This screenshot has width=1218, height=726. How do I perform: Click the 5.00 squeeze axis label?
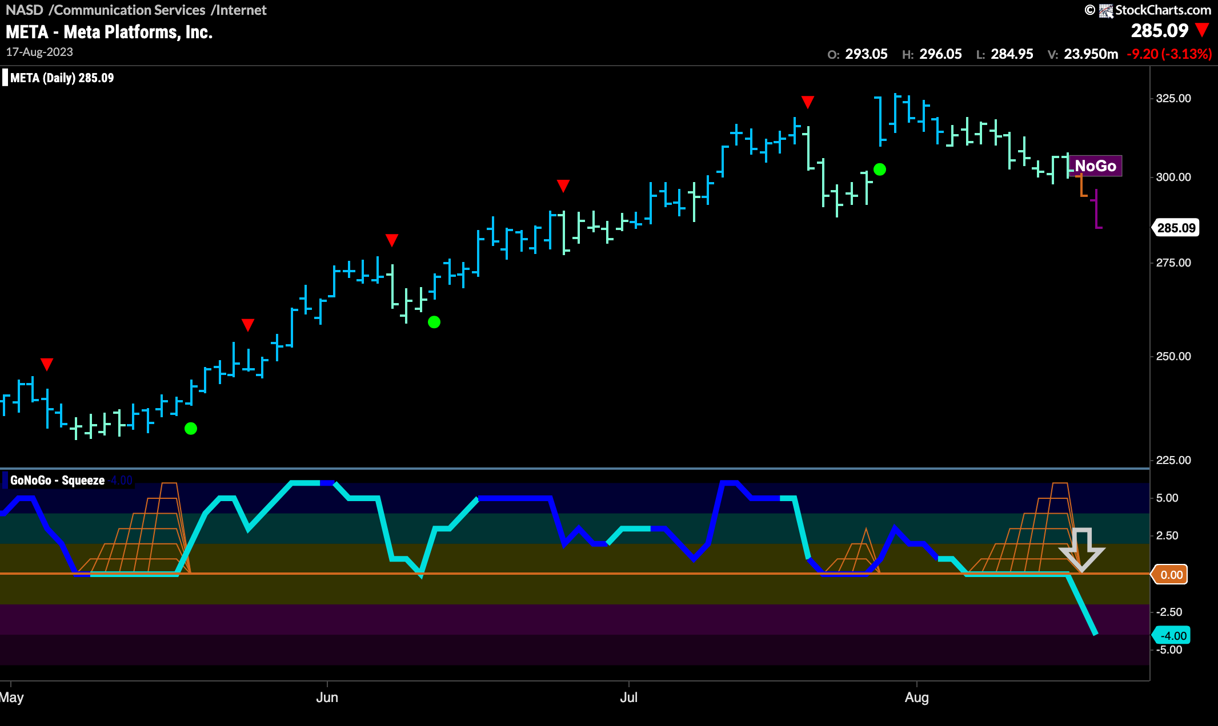click(1167, 498)
